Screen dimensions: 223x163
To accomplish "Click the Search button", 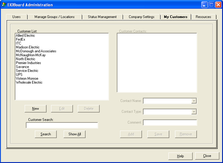I will pos(46,134).
